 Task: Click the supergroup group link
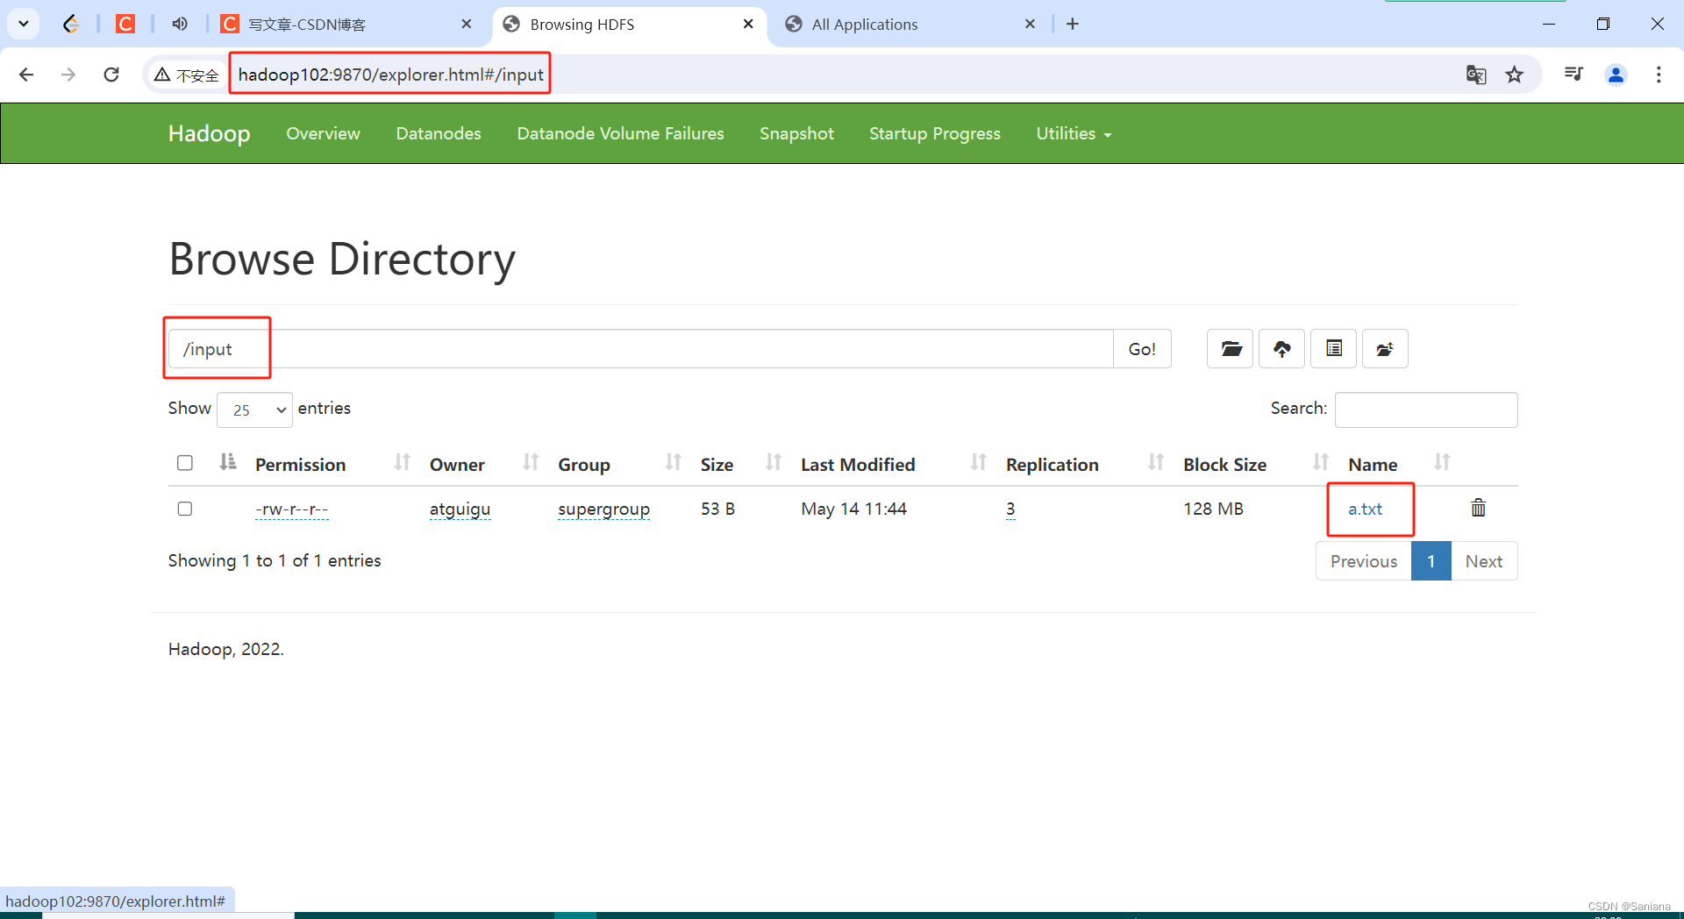tap(603, 509)
